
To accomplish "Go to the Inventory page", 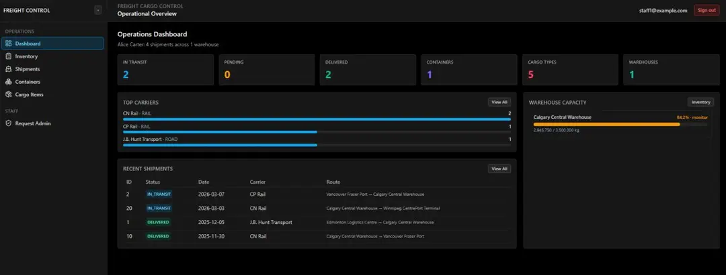I will pos(52,56).
